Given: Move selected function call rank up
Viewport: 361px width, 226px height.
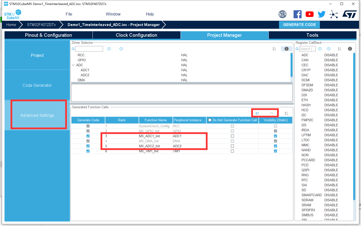Looking at the screenshot, I should pos(257,113).
